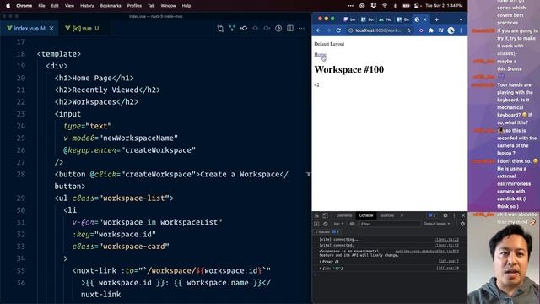Open the runtime-core source link

click(427, 252)
